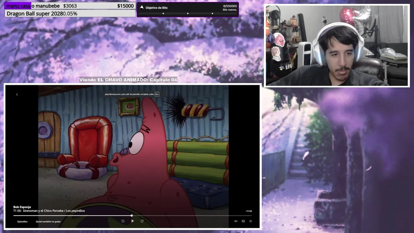Click the video progress bar handle
The image size is (414, 233).
(132, 216)
